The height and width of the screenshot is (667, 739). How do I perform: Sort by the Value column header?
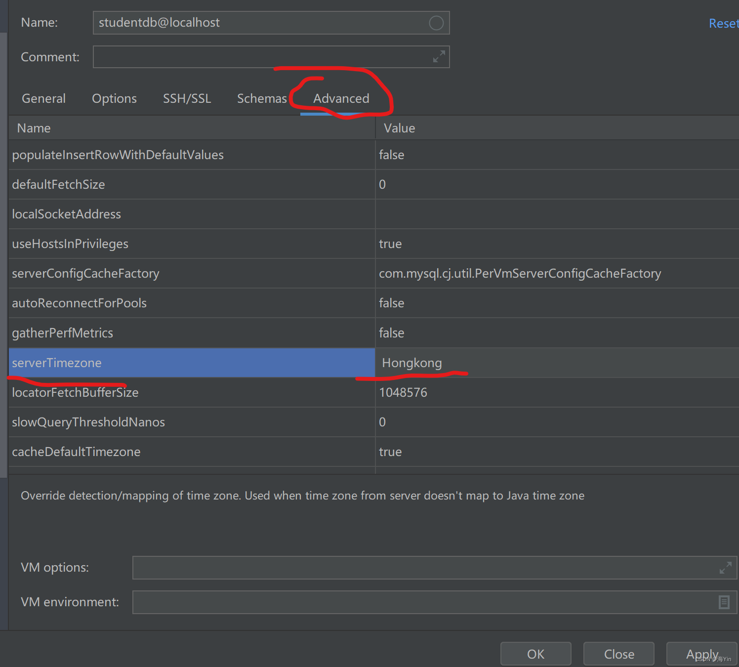557,128
